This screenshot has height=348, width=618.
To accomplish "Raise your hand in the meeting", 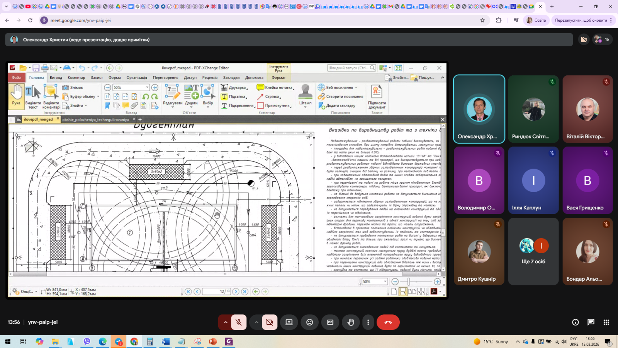I will click(x=351, y=322).
